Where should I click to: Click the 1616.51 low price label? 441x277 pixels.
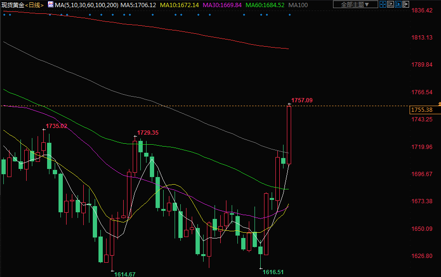click(x=273, y=272)
